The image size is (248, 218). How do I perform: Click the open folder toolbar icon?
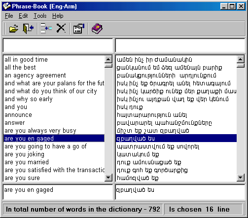coord(14,29)
